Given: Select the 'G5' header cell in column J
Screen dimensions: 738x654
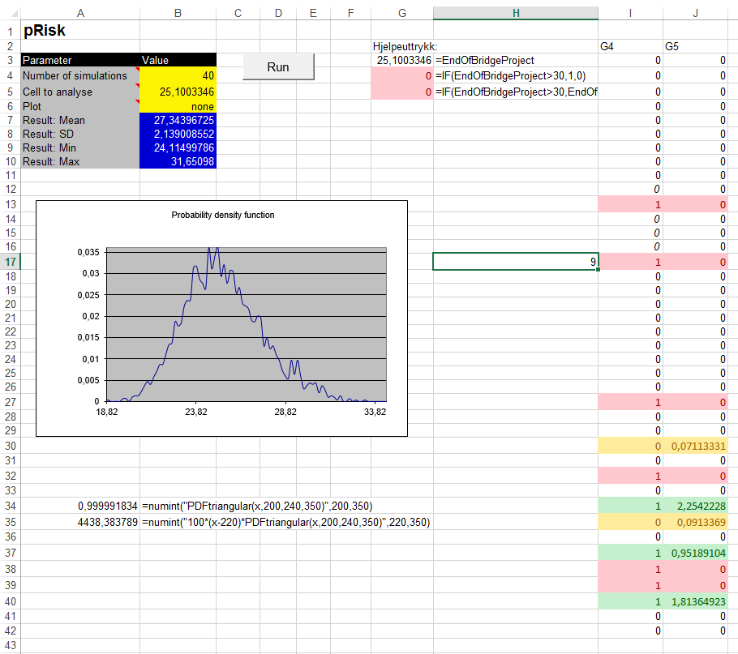Looking at the screenshot, I should (696, 46).
